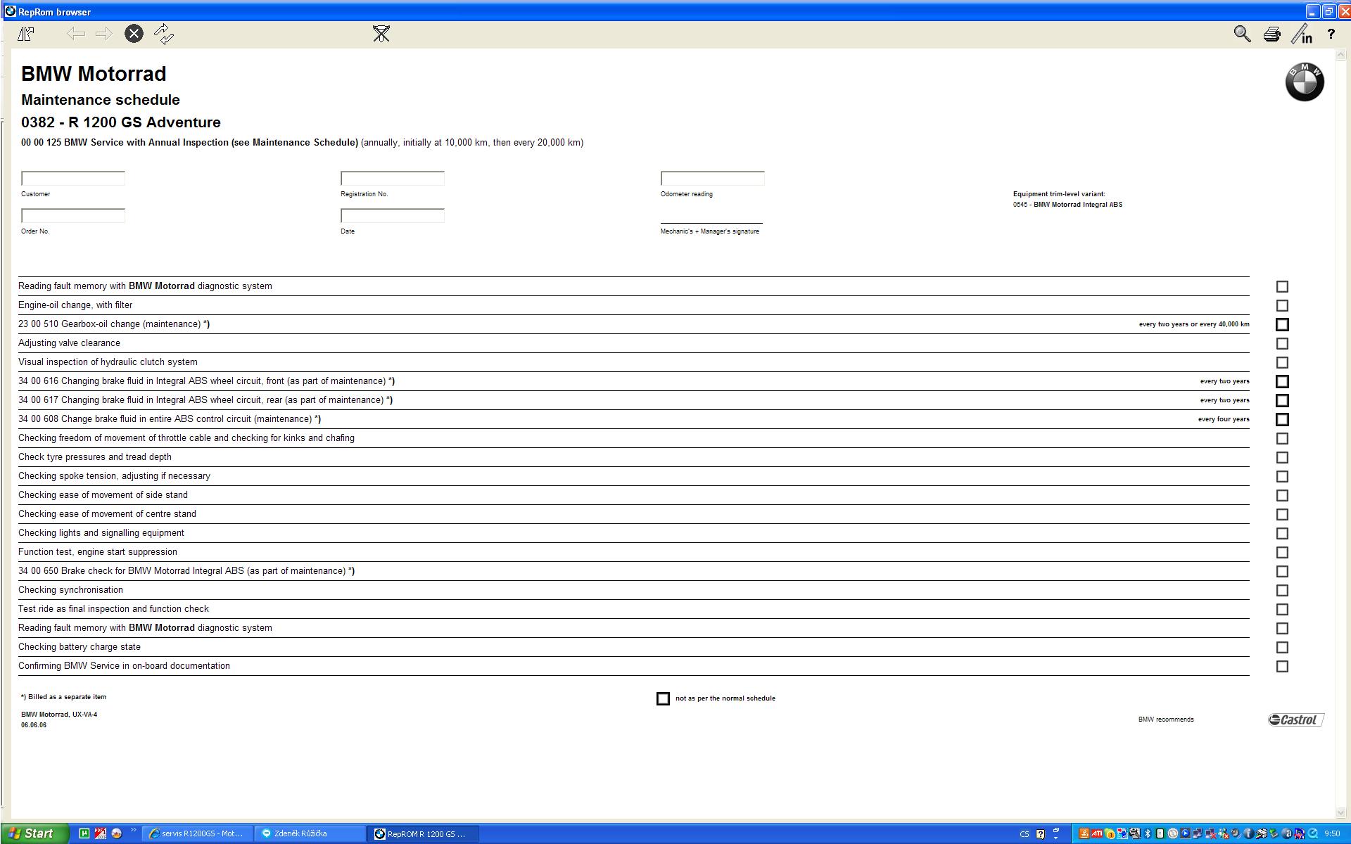Check the Gearbox-oil change checkbox

[x=1282, y=325]
